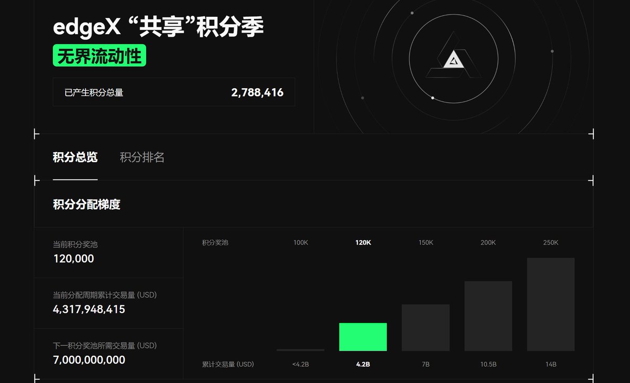Select the 4,317,948,415 trading volume value
Screen dimensions: 630x383
(x=89, y=310)
